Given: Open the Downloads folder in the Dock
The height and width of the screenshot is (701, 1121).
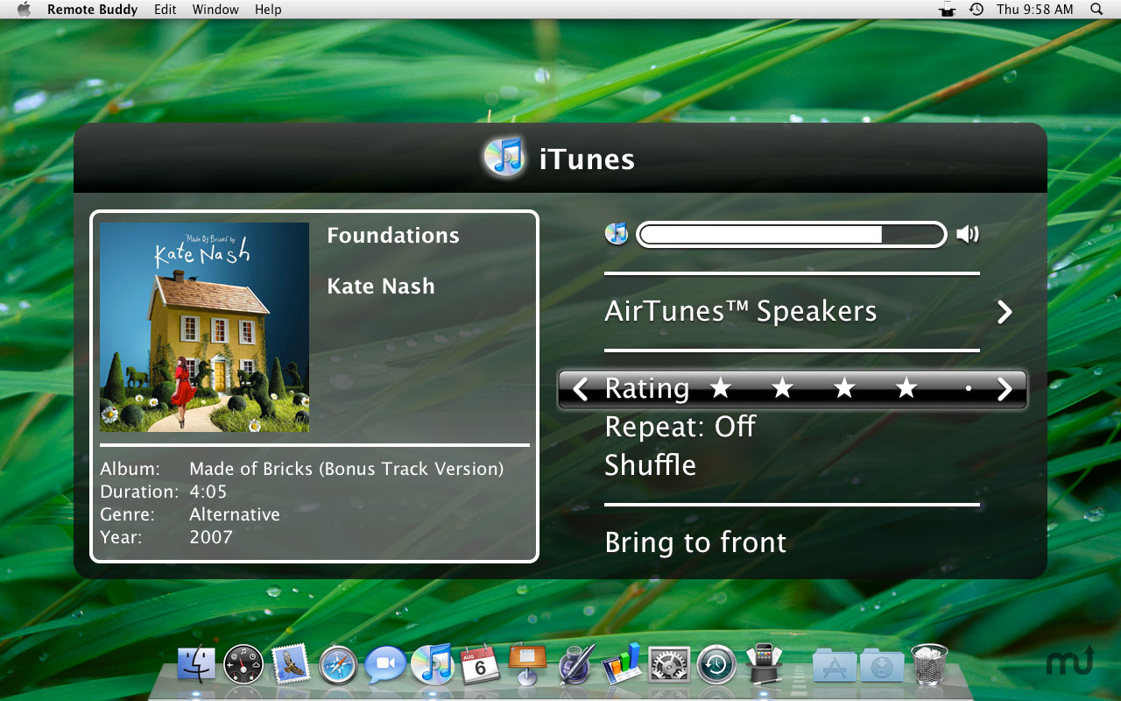Looking at the screenshot, I should click(x=882, y=666).
